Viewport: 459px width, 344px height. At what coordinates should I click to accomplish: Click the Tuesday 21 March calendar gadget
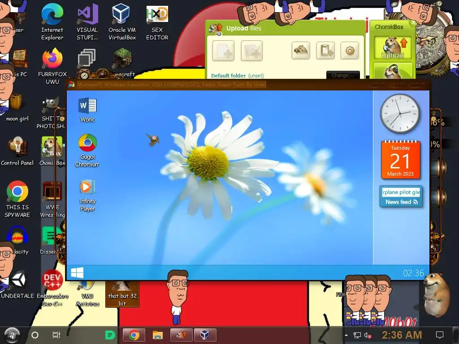point(400,160)
